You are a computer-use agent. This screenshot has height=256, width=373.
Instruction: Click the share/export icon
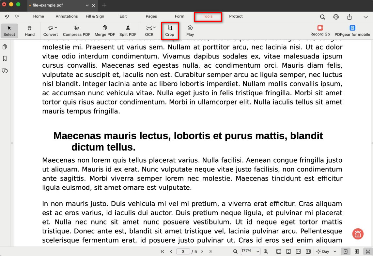[x=350, y=17]
